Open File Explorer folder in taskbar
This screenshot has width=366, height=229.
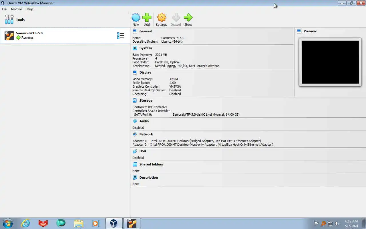pos(78,223)
